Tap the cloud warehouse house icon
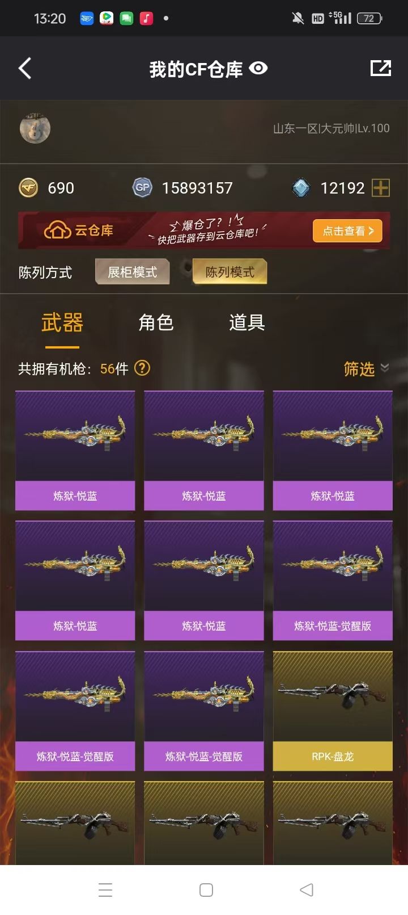 [57, 230]
